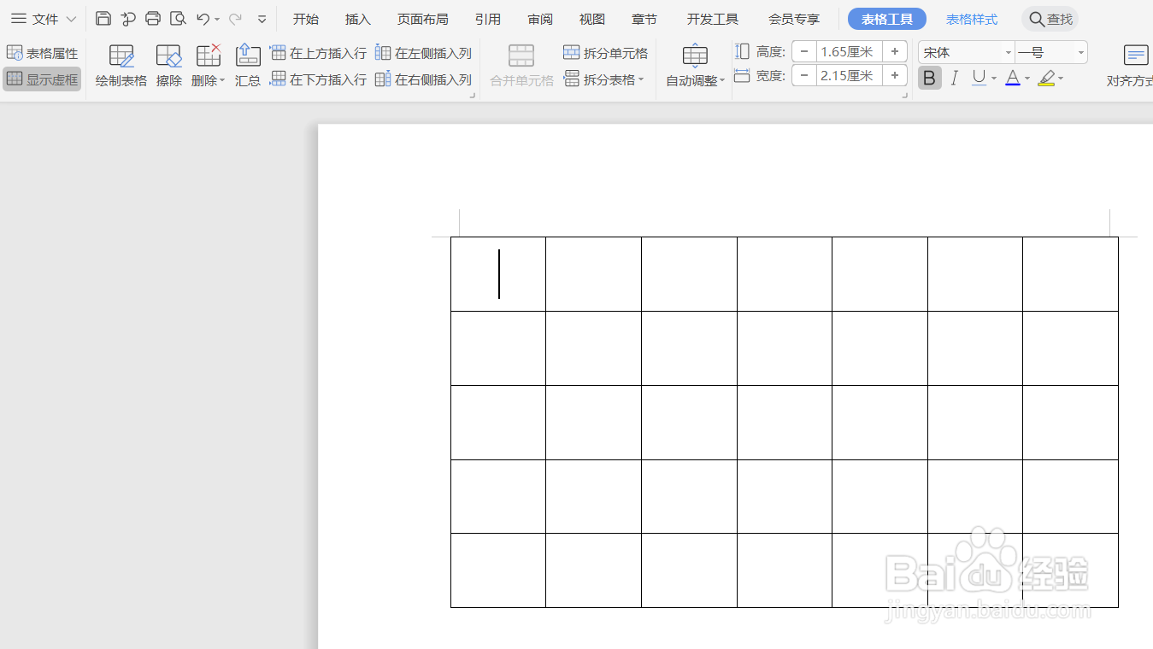This screenshot has height=649, width=1153.
Task: Insert column to the right (在右侧插入列)
Action: click(424, 79)
